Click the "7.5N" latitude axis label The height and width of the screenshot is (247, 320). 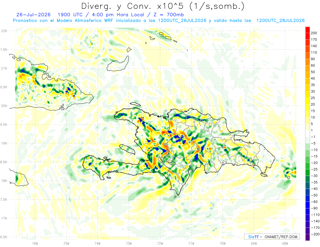point(4,199)
